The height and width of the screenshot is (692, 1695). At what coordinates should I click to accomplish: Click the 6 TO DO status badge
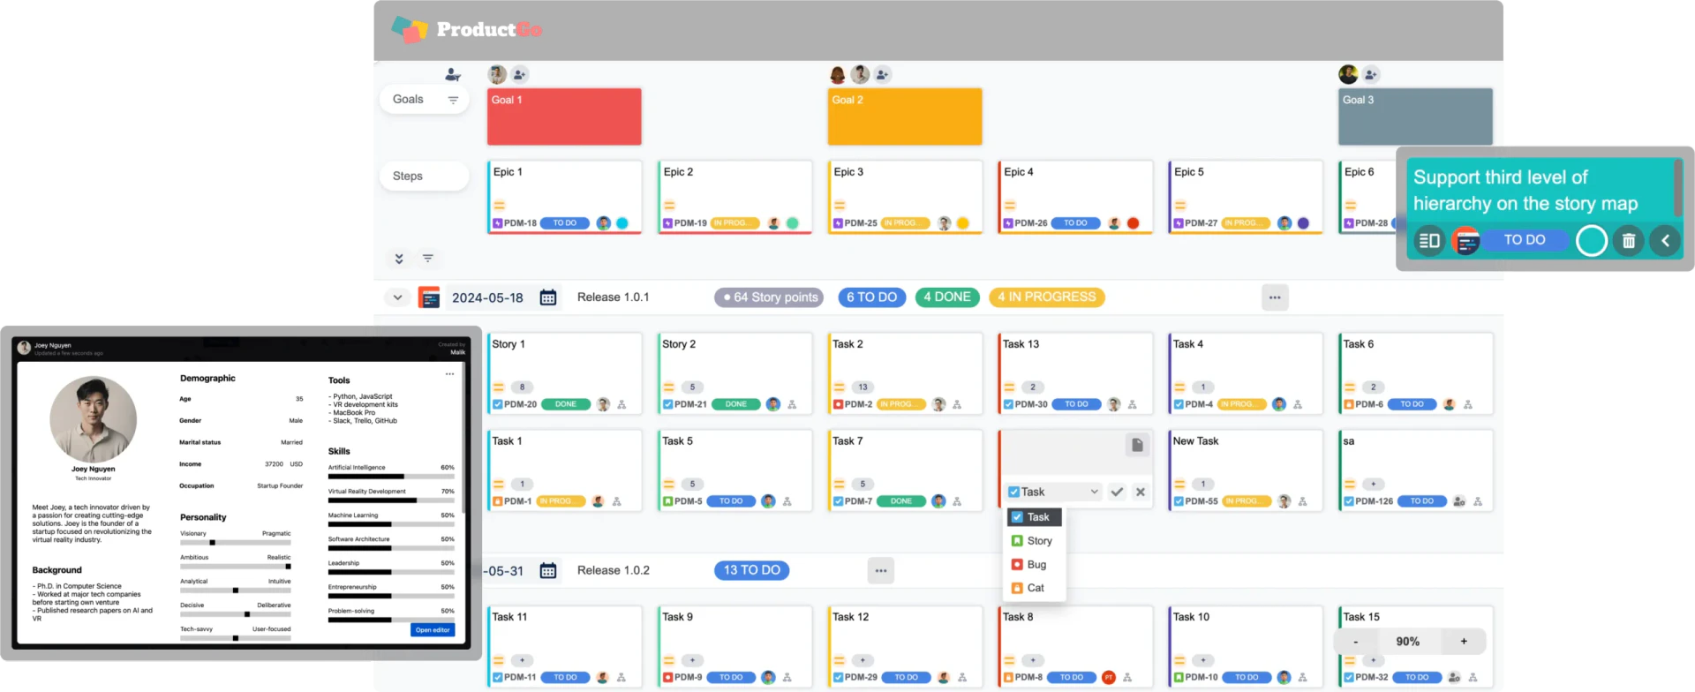pyautogui.click(x=871, y=297)
